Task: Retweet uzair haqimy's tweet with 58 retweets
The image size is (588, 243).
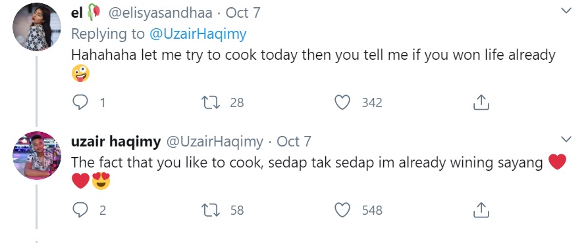Action: [211, 210]
